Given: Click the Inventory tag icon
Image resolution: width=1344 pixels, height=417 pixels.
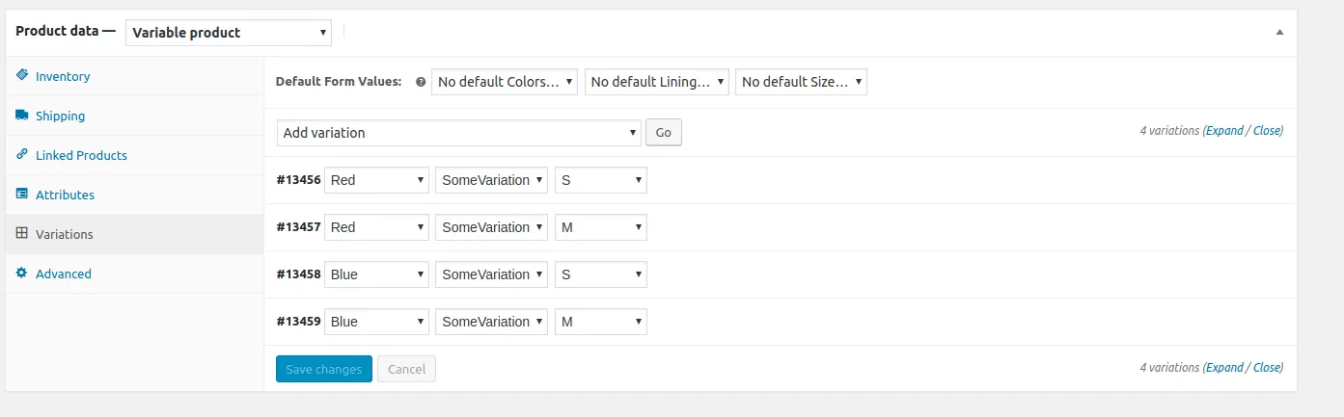Looking at the screenshot, I should click(x=21, y=75).
